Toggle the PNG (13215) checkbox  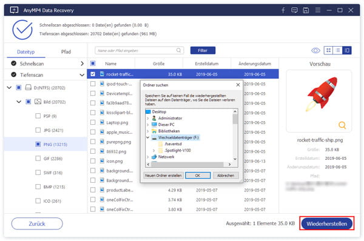click(x=38, y=144)
